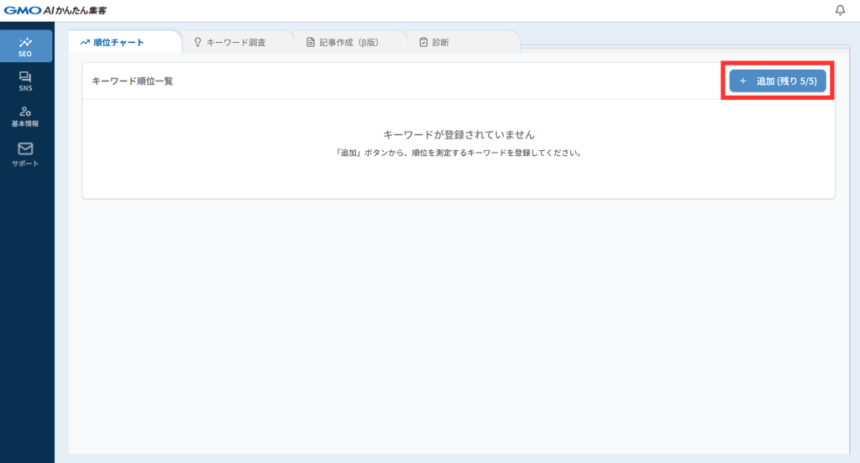Click the GMO AIかんたん集客 logo

click(x=55, y=10)
